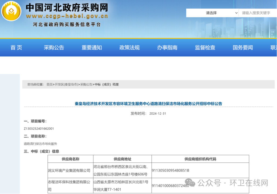Open the 请选择 dropdown
This screenshot has width=277, height=194.
pyautogui.click(x=212, y=13)
